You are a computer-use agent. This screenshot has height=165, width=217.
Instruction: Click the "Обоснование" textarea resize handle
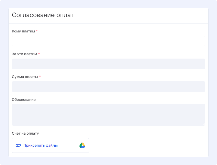(x=204, y=124)
